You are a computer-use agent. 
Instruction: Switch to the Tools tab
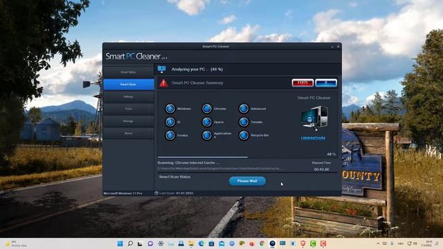pos(128,109)
